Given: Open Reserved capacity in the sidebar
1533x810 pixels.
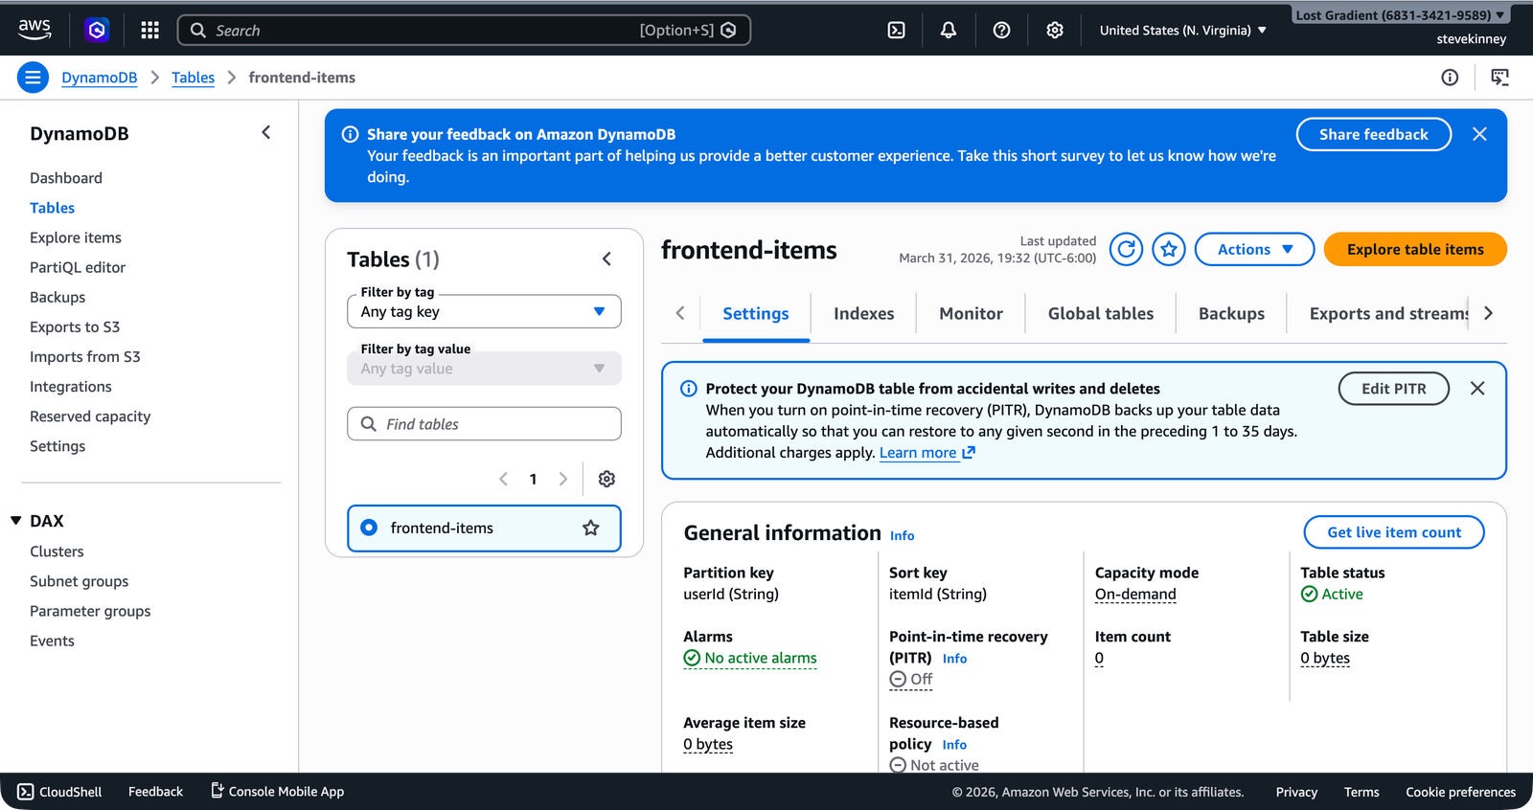Looking at the screenshot, I should coord(90,416).
